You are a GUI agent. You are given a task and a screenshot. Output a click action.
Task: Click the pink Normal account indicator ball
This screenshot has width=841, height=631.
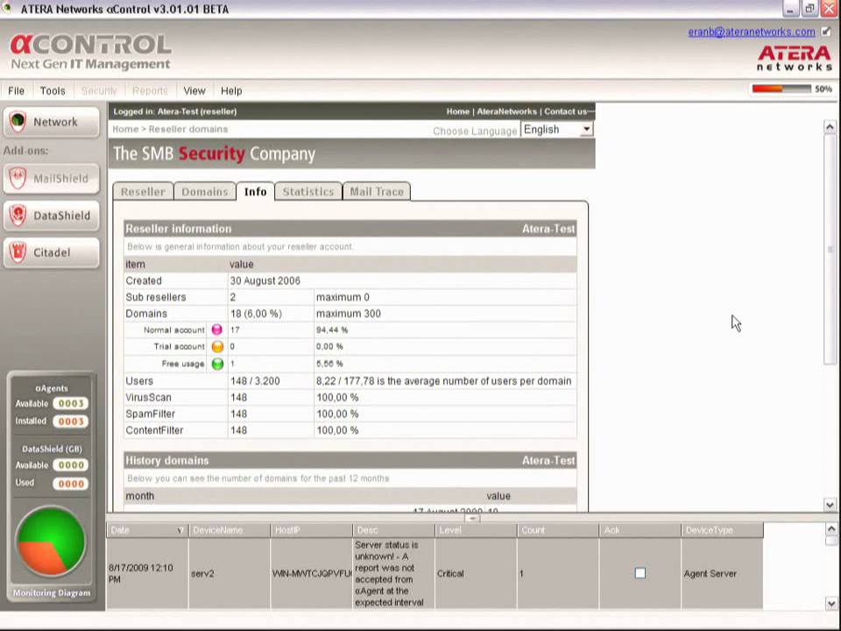pos(217,330)
